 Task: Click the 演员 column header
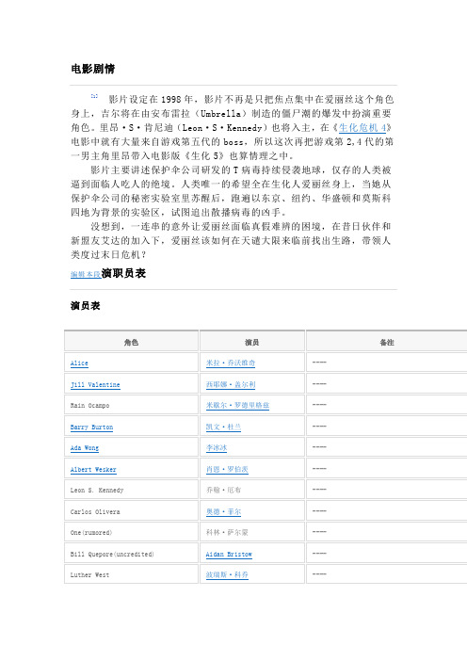coord(252,342)
